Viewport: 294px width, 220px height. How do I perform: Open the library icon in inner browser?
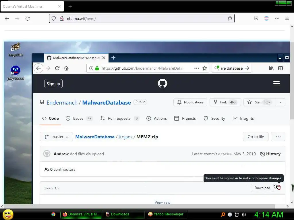(x=271, y=68)
